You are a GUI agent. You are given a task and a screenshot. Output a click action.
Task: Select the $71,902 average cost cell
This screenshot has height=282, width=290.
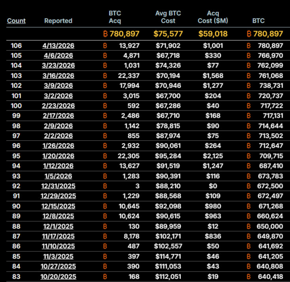[x=168, y=46]
